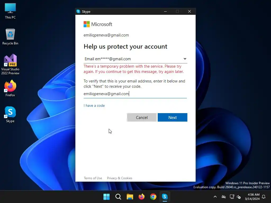
Task: Click the OneDrive cloud tray icon
Action: pos(224,197)
